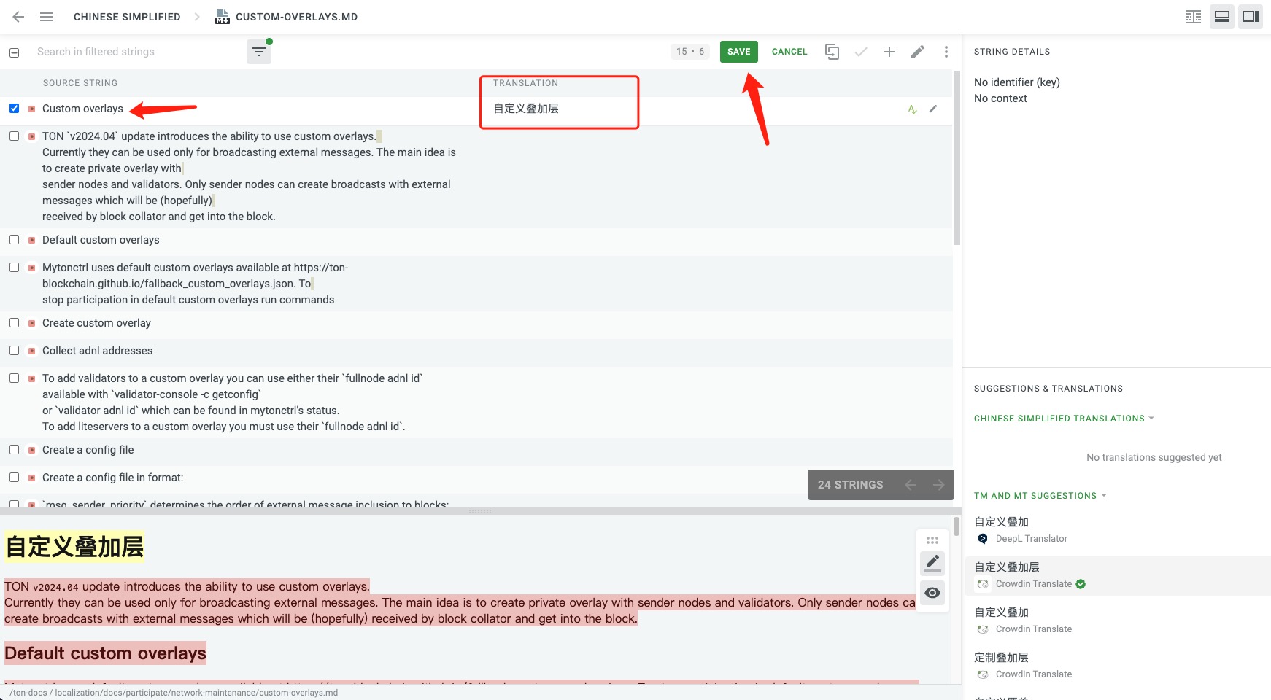Uncheck the Custom overlays string checkbox

(x=14, y=108)
